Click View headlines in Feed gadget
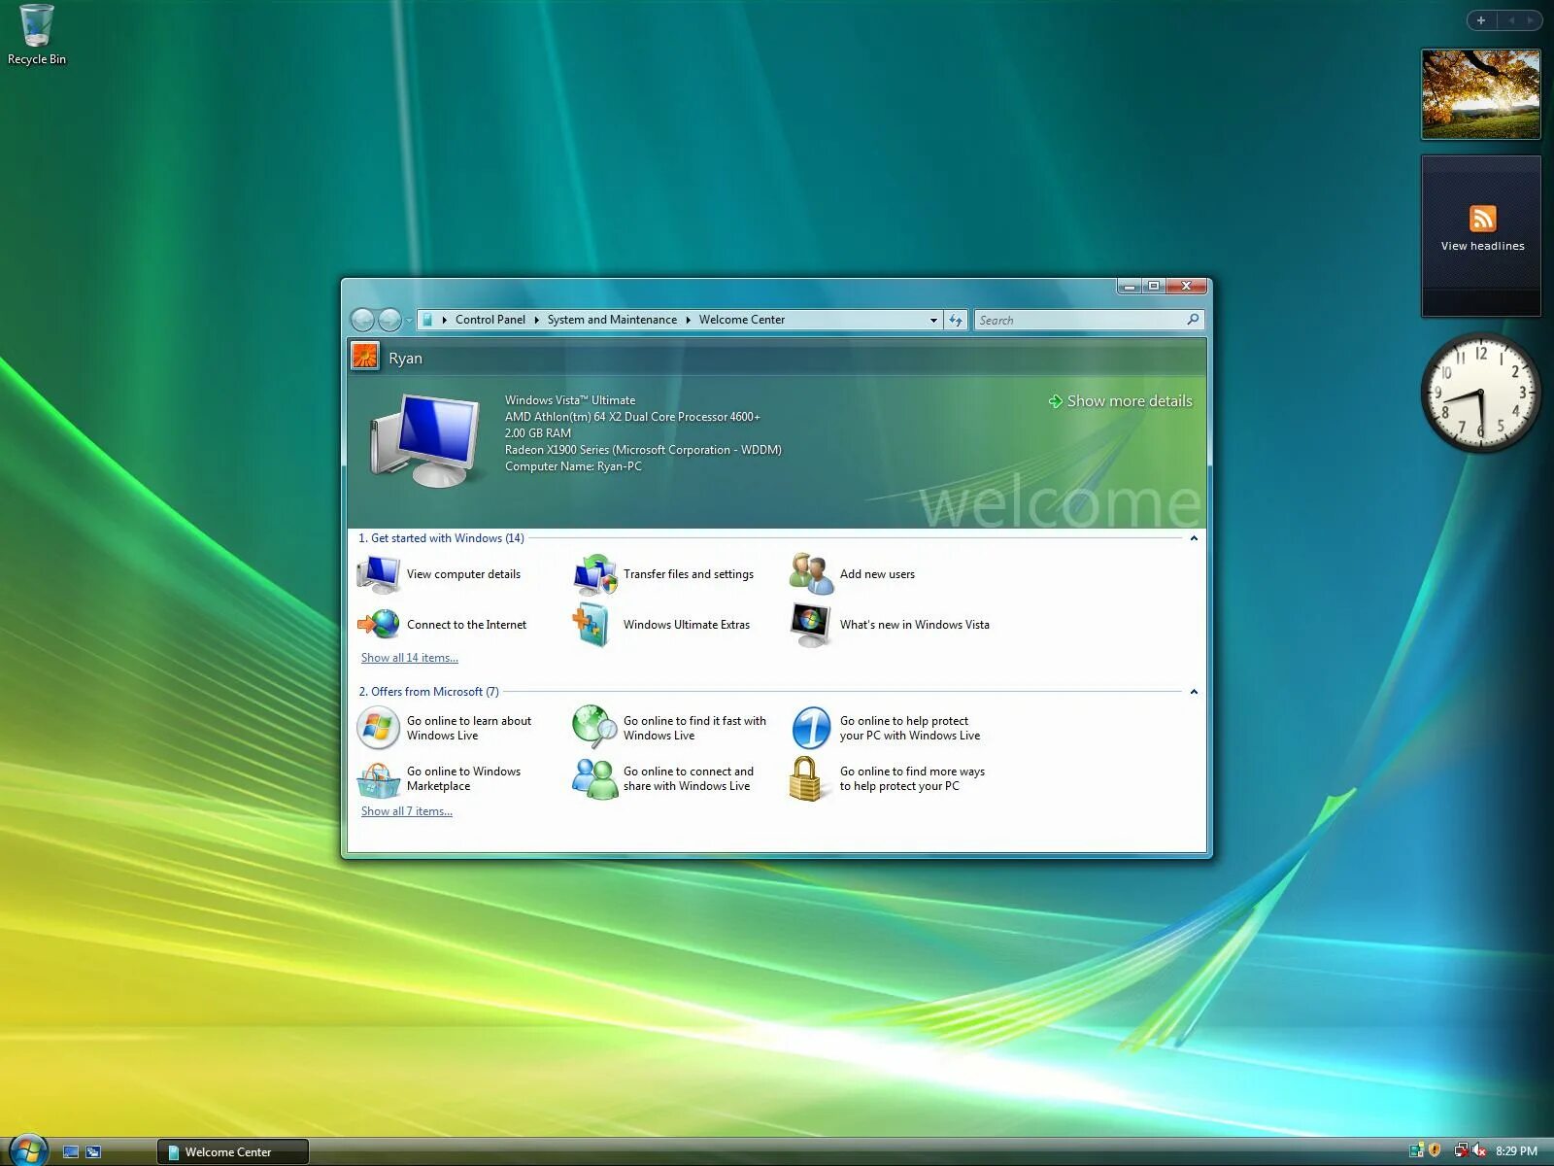Image resolution: width=1554 pixels, height=1166 pixels. pyautogui.click(x=1482, y=246)
